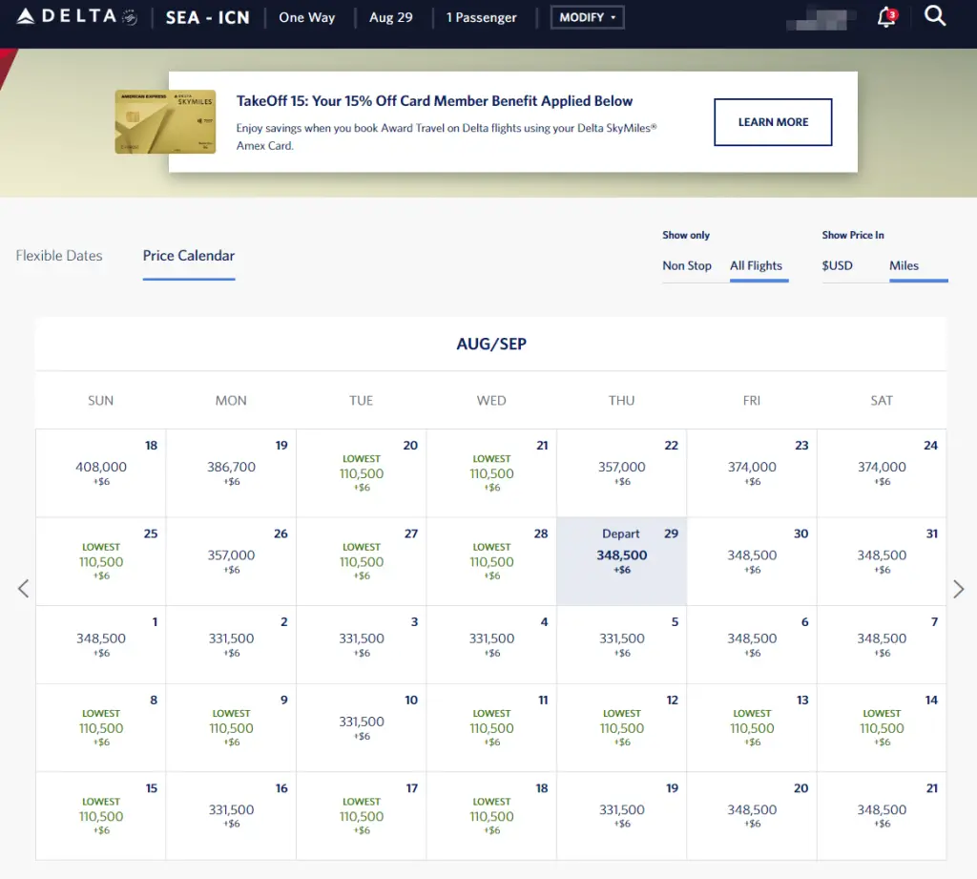Pick August 20 lowest fare date
977x879 pixels.
pos(362,473)
